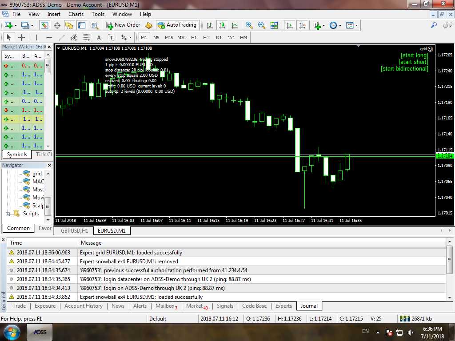Toggle the Terminal window icon
This screenshot has height=341, width=455.
pos(82,25)
